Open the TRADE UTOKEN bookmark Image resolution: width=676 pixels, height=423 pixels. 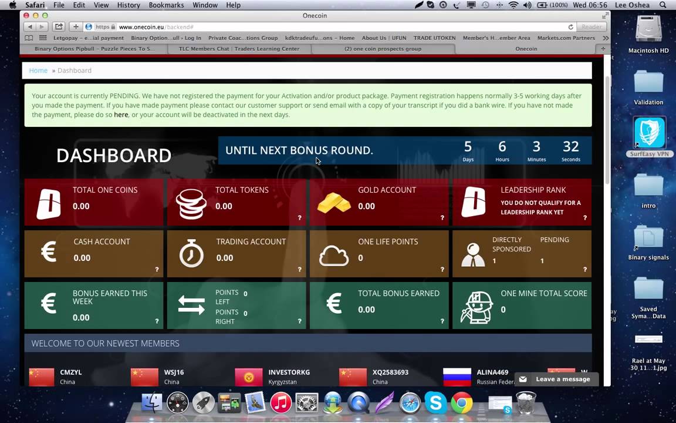coord(435,38)
